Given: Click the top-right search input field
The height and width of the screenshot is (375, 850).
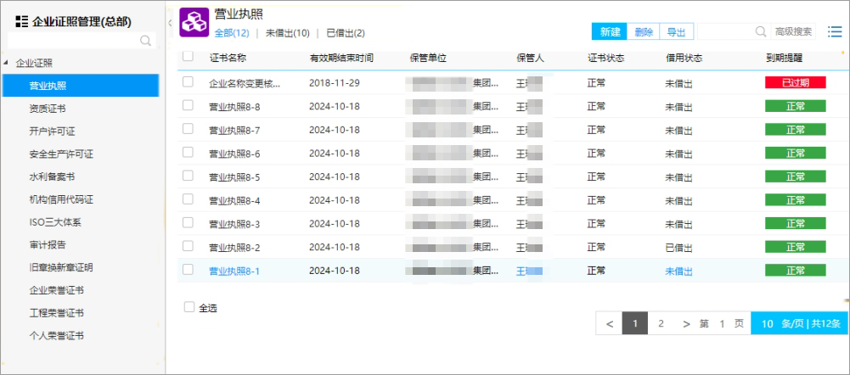Looking at the screenshot, I should pos(725,32).
